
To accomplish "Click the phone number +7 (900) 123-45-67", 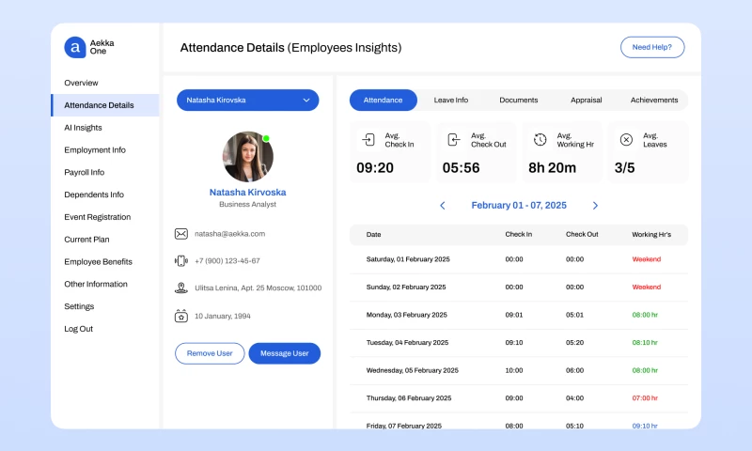I will pyautogui.click(x=227, y=260).
